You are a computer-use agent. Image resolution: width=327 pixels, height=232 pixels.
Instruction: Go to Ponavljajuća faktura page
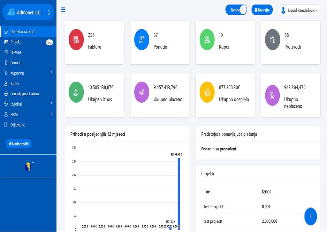(25, 94)
